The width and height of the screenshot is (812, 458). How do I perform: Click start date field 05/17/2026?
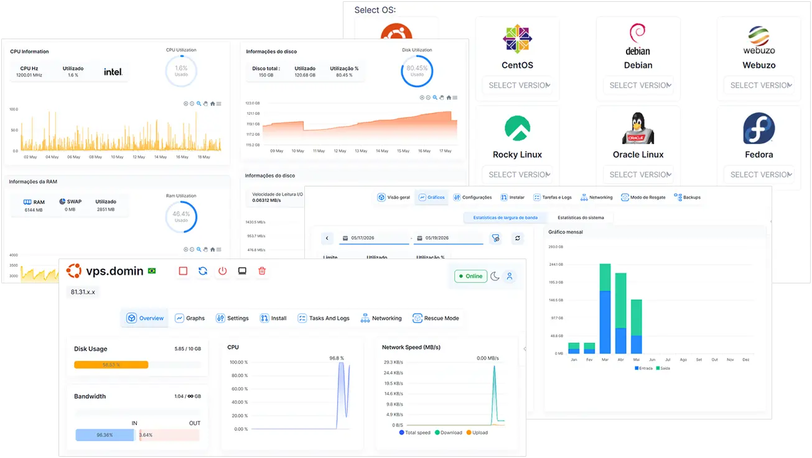374,238
